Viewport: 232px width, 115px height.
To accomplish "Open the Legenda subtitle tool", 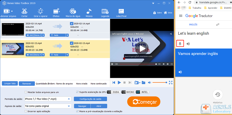I will click(105, 13).
